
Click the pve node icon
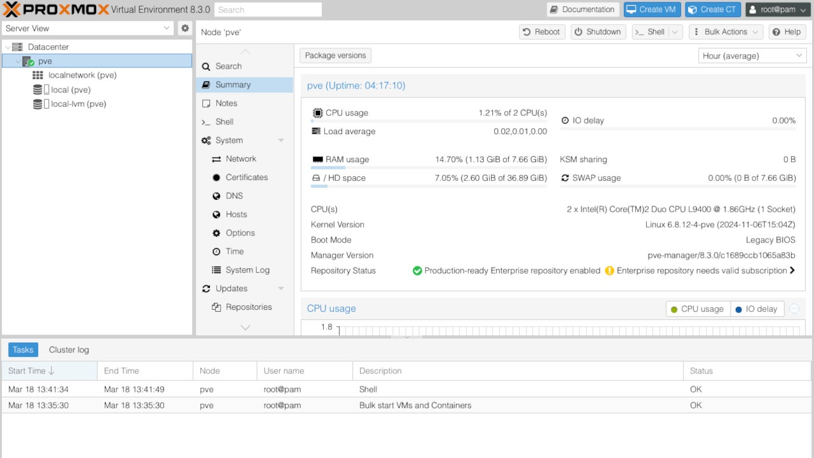pos(28,62)
